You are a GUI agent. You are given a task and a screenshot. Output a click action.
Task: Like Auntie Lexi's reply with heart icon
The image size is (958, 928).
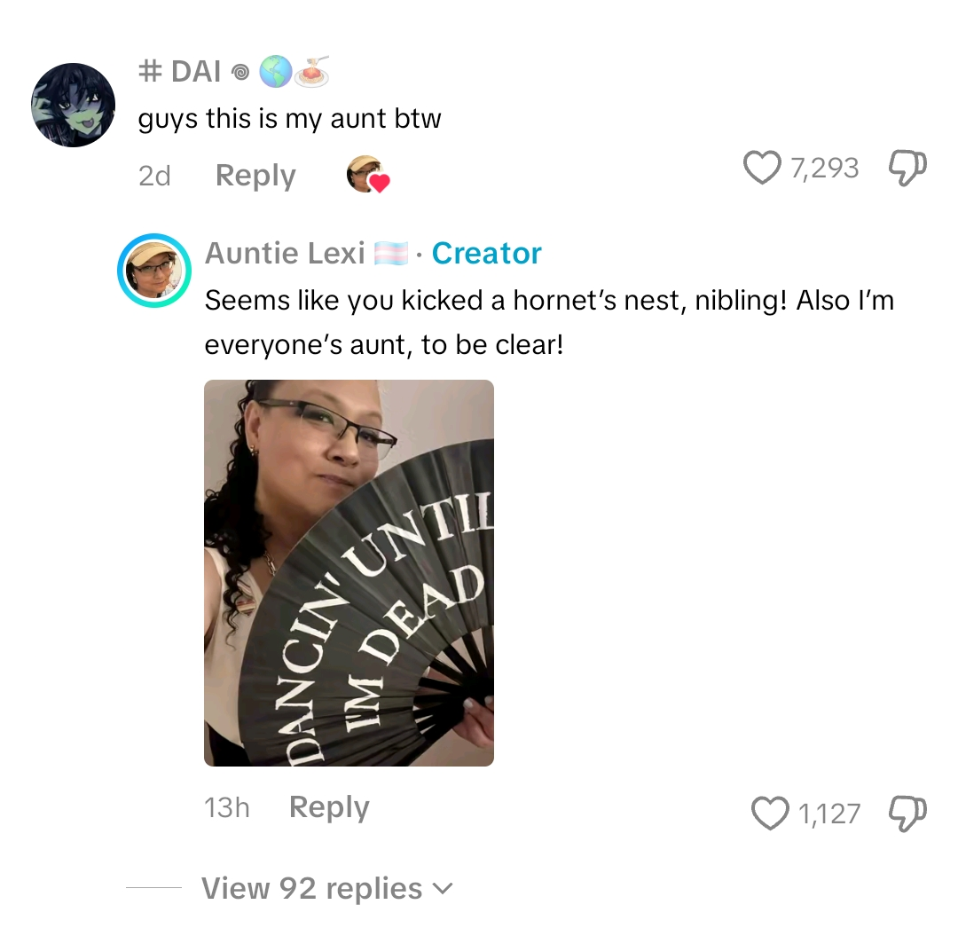[770, 814]
